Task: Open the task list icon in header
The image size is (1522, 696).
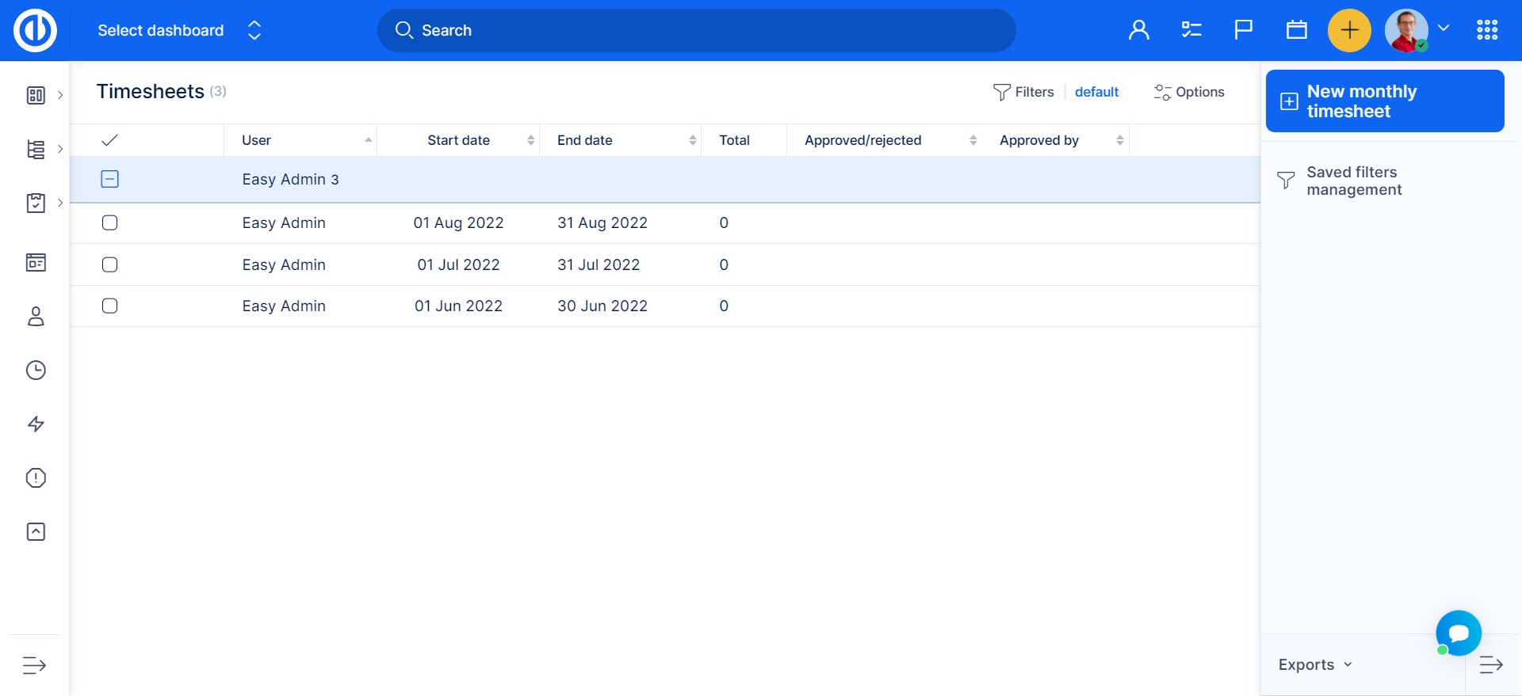Action: pos(1191,30)
